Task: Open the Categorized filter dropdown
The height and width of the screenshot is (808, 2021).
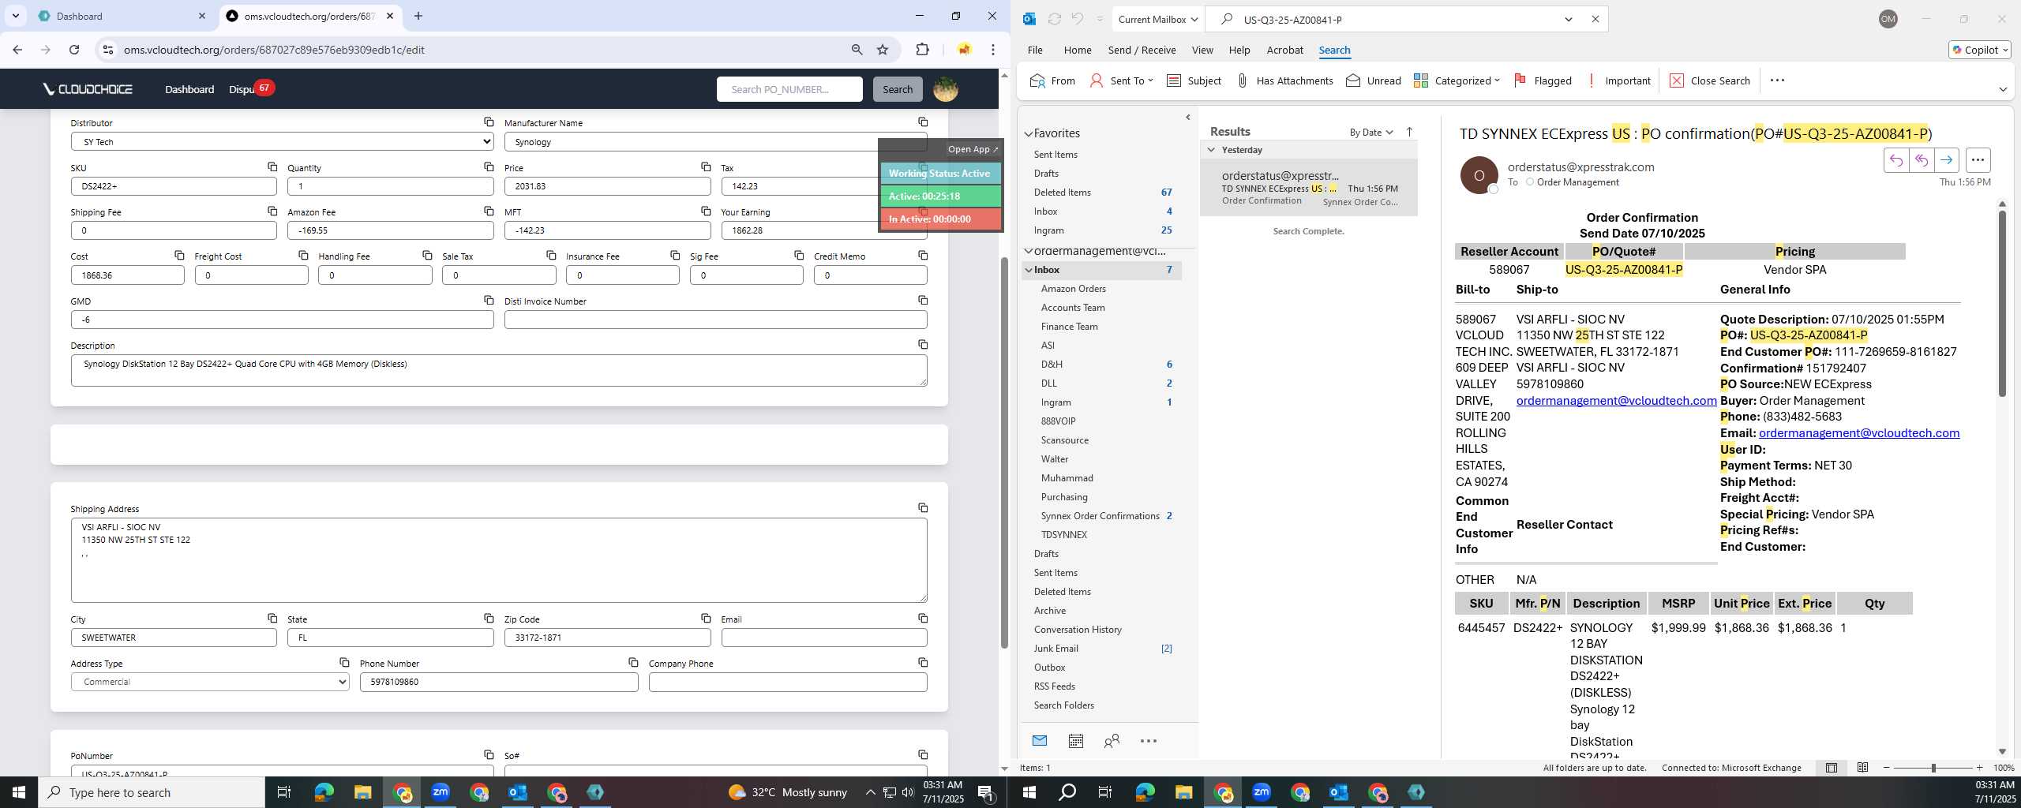Action: (1457, 80)
